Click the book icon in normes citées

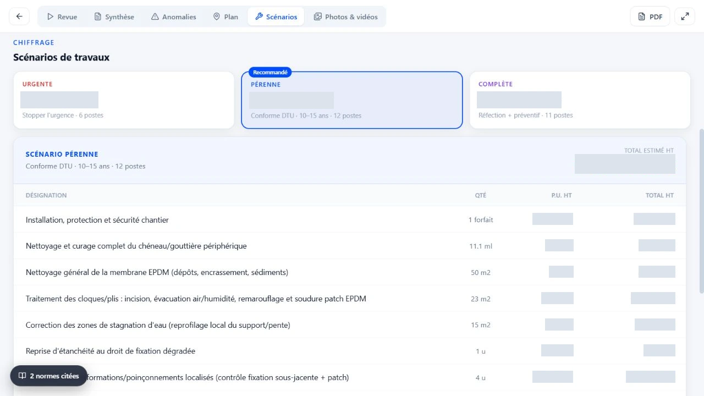(x=23, y=376)
